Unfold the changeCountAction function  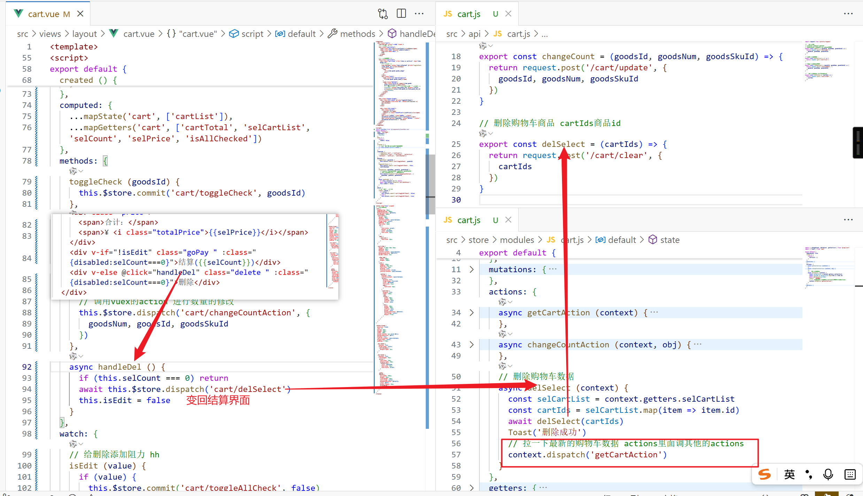tap(472, 345)
